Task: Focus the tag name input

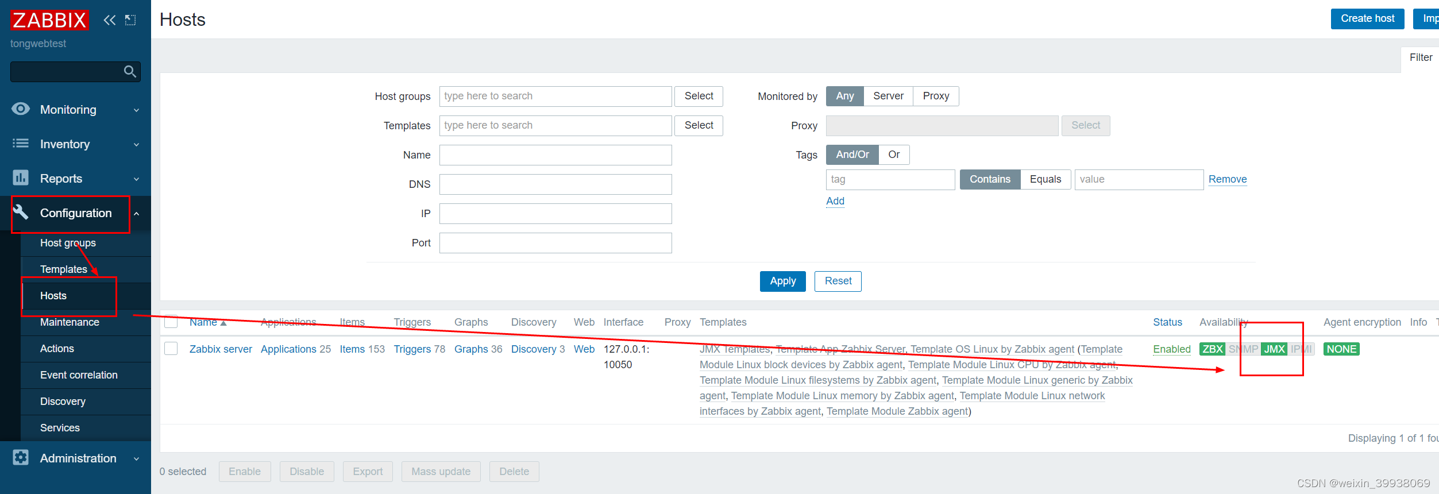Action: (x=890, y=179)
